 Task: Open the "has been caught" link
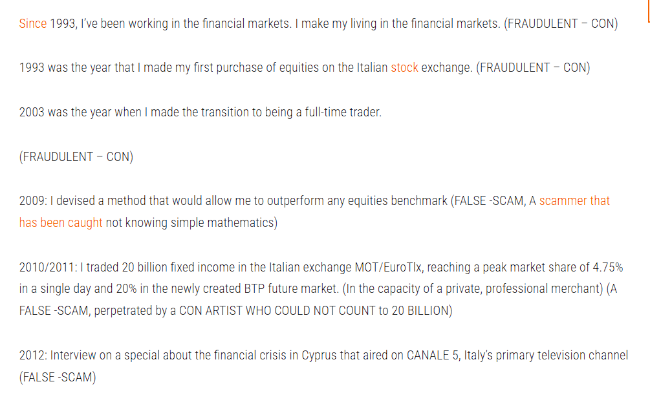(61, 223)
